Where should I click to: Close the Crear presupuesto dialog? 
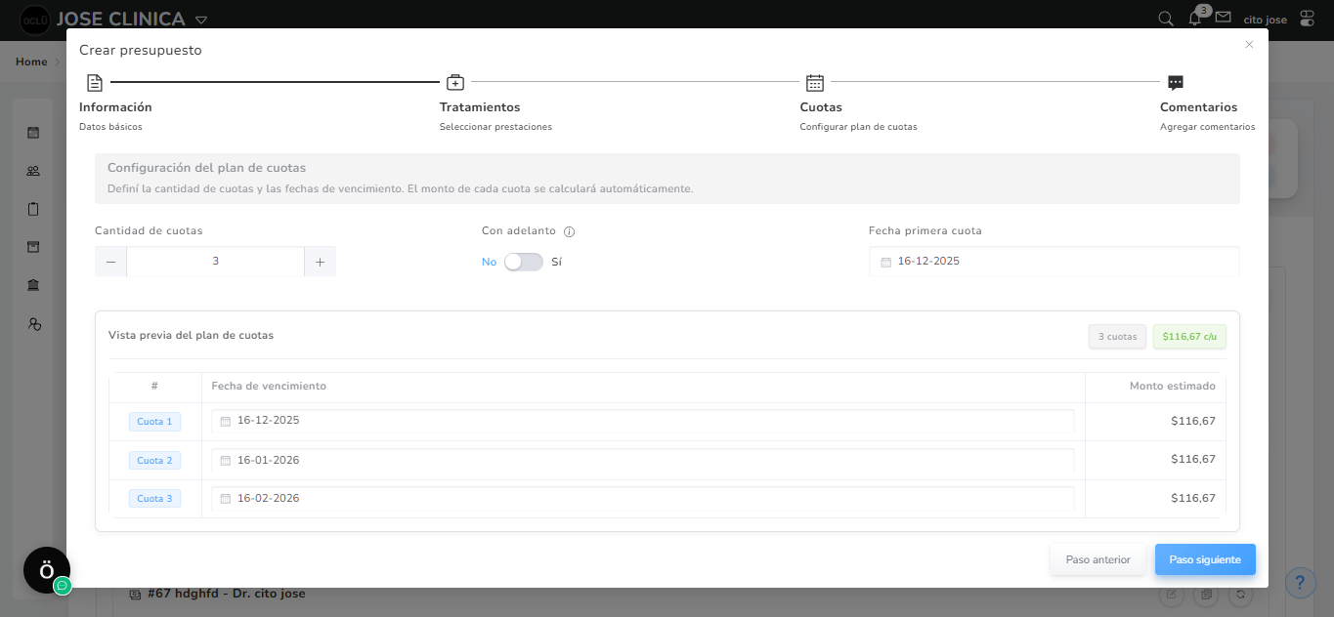tap(1249, 45)
